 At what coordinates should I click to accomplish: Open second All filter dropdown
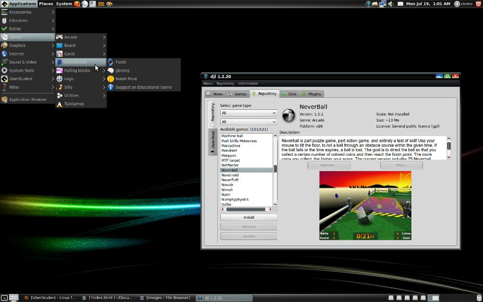tap(249, 122)
